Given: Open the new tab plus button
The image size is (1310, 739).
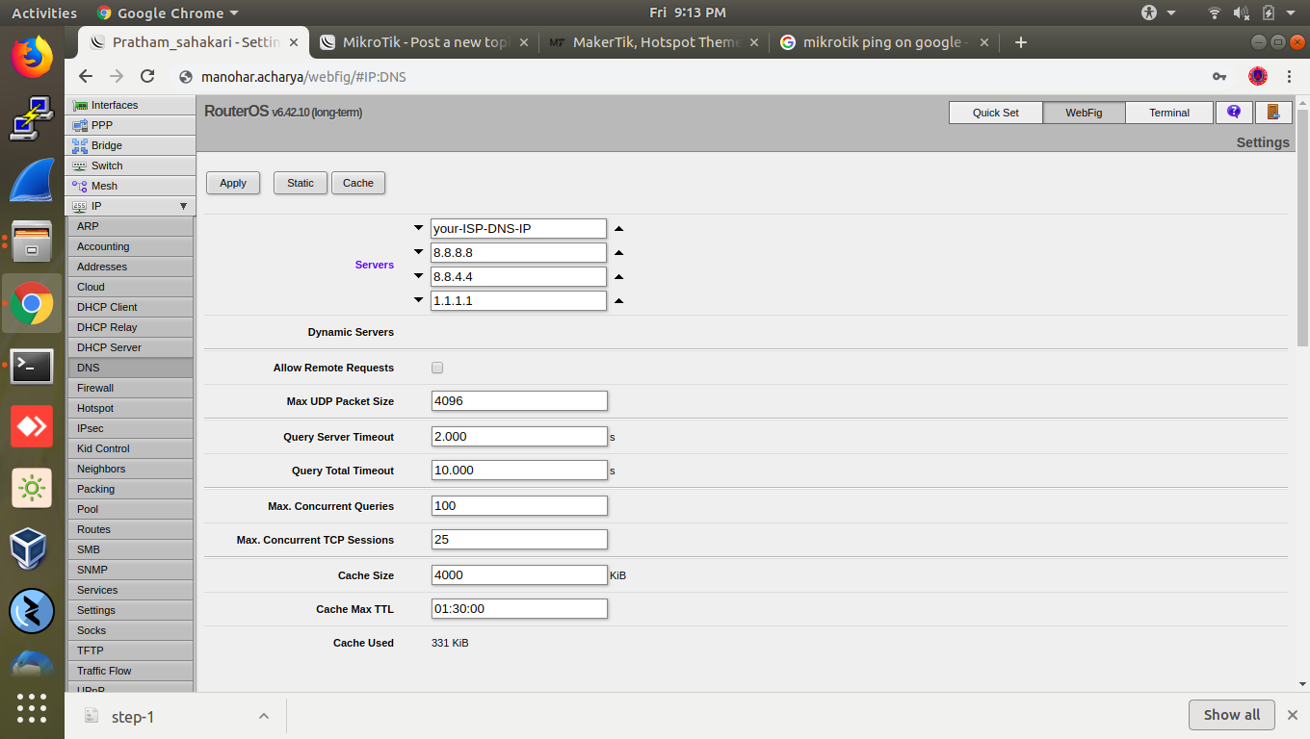Looking at the screenshot, I should click(1021, 42).
